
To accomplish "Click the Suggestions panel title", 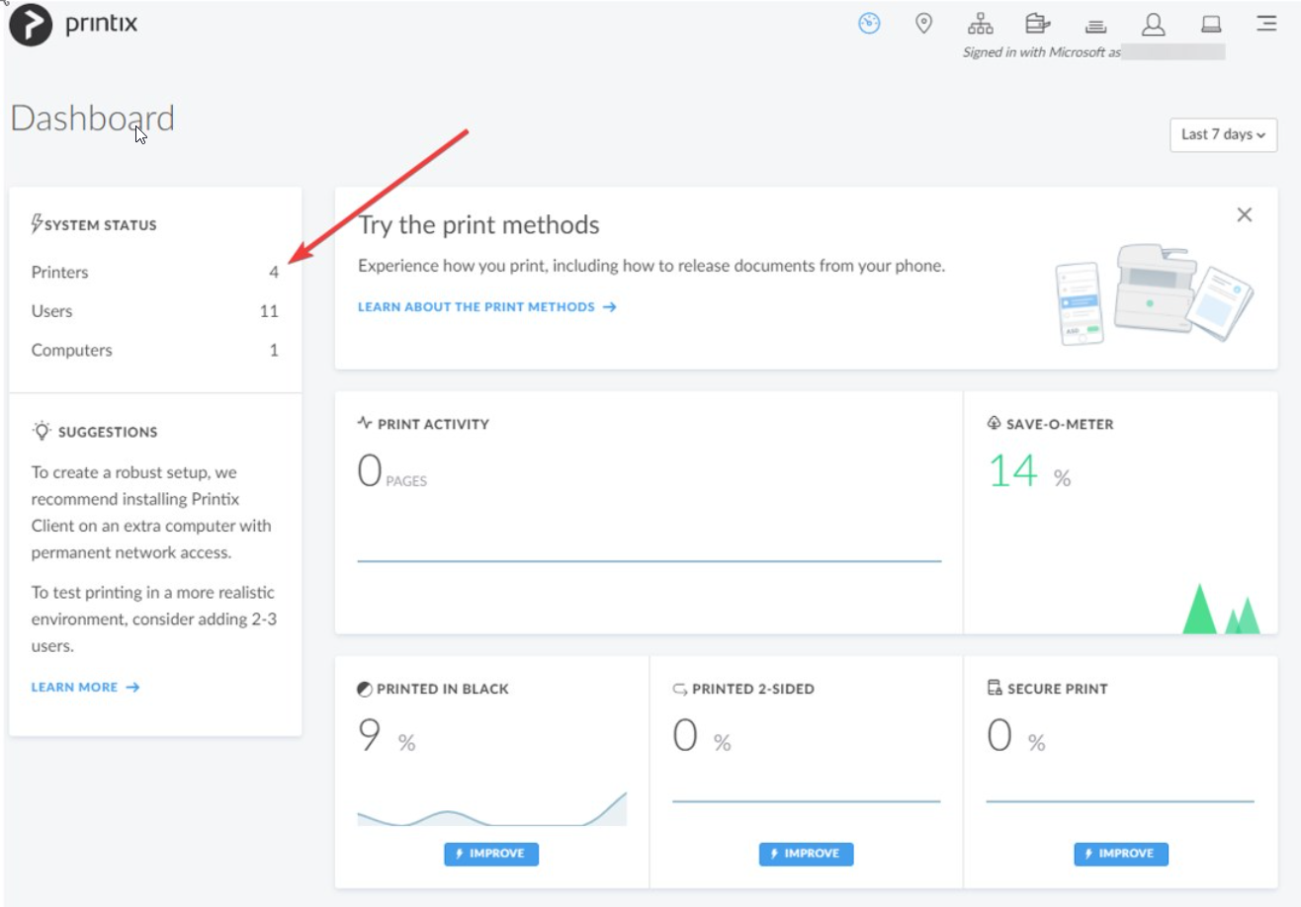I will 108,432.
